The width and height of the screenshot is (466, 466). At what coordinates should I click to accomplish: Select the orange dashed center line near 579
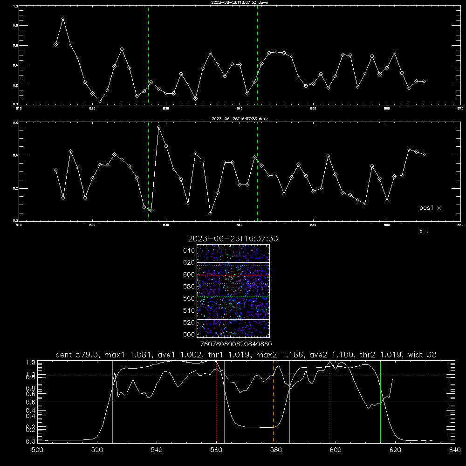[x=273, y=401]
